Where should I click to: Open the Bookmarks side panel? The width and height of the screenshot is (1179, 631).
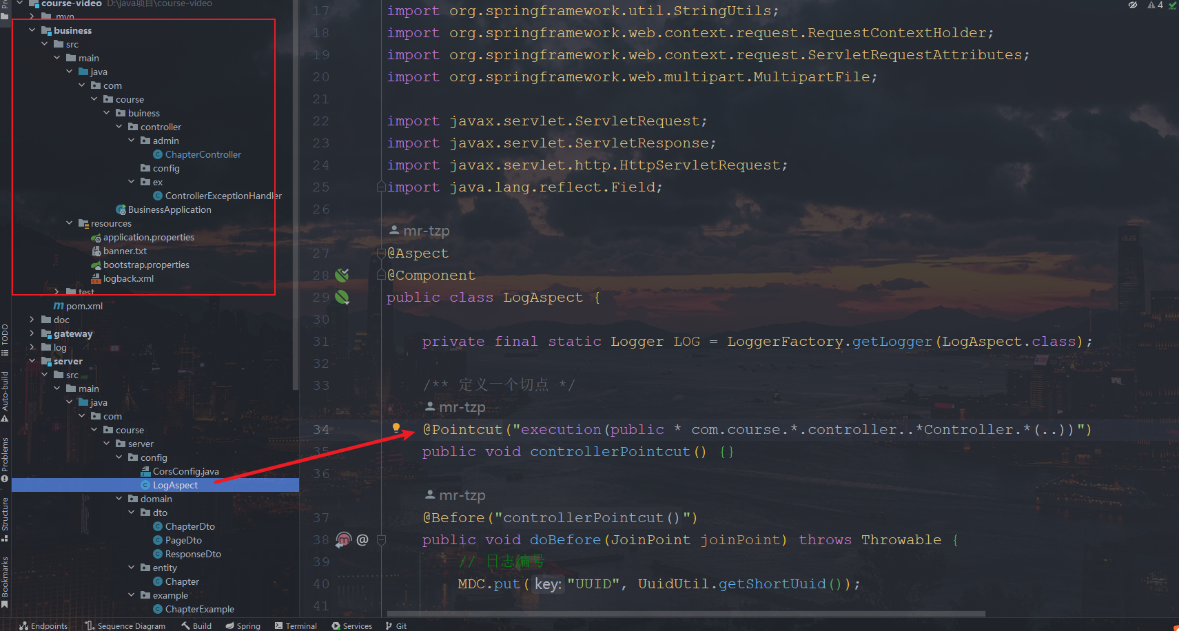tap(5, 583)
